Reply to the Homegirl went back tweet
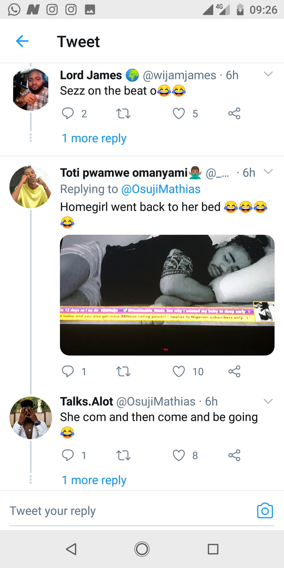The height and width of the screenshot is (568, 284). [68, 371]
